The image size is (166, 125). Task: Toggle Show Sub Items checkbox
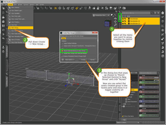pos(123,116)
